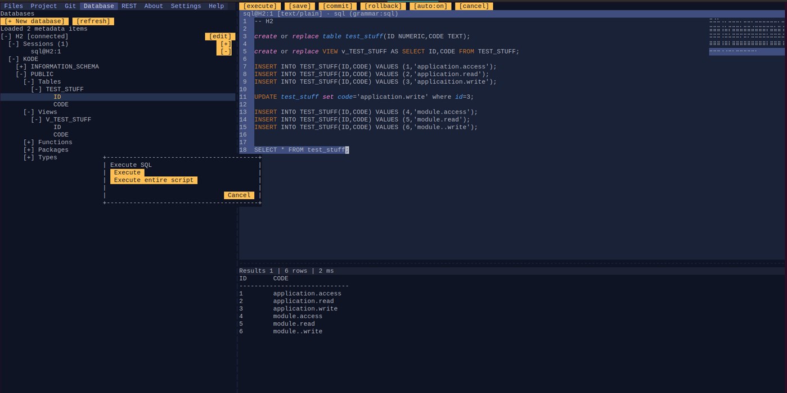Choose Execute entire script
Screen dimensions: 787x393
click(x=154, y=180)
